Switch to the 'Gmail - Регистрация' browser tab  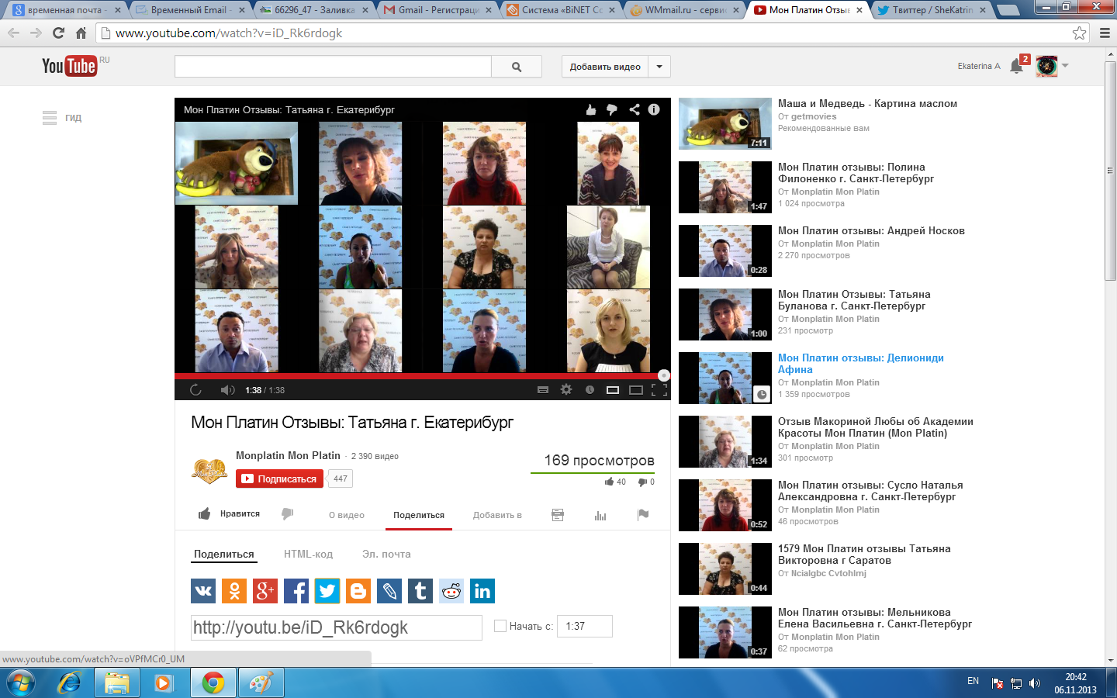tap(437, 10)
